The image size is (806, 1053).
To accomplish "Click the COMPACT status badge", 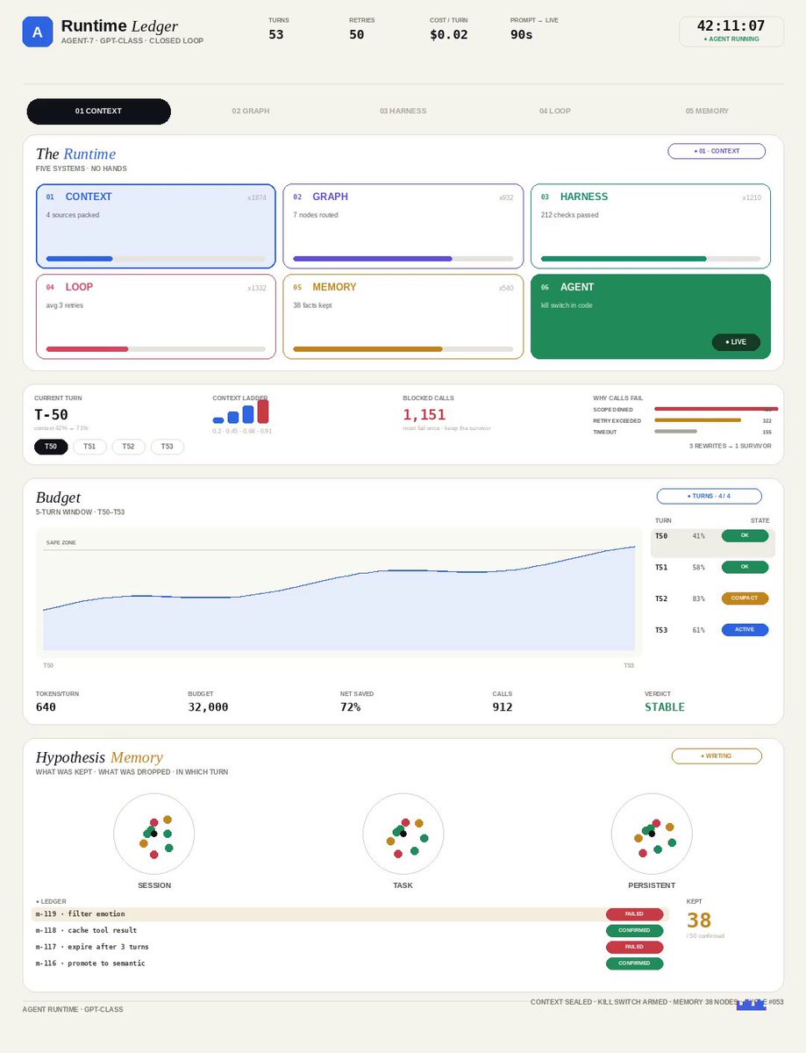I will (745, 598).
